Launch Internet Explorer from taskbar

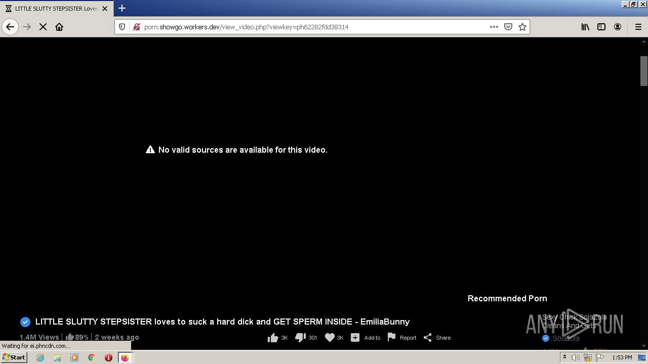pos(40,357)
